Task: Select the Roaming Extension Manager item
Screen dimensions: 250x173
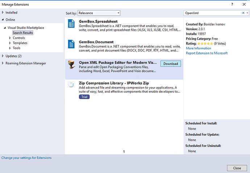Action: point(26,63)
